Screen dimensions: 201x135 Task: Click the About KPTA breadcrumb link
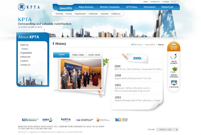tap(150, 45)
